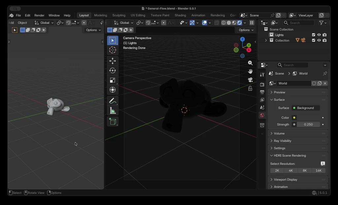The image size is (338, 205).
Task: Open the Options popover in the viewport
Action: (246, 30)
